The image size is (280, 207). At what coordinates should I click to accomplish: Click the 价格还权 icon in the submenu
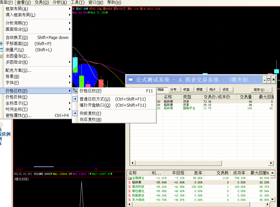tap(75, 91)
